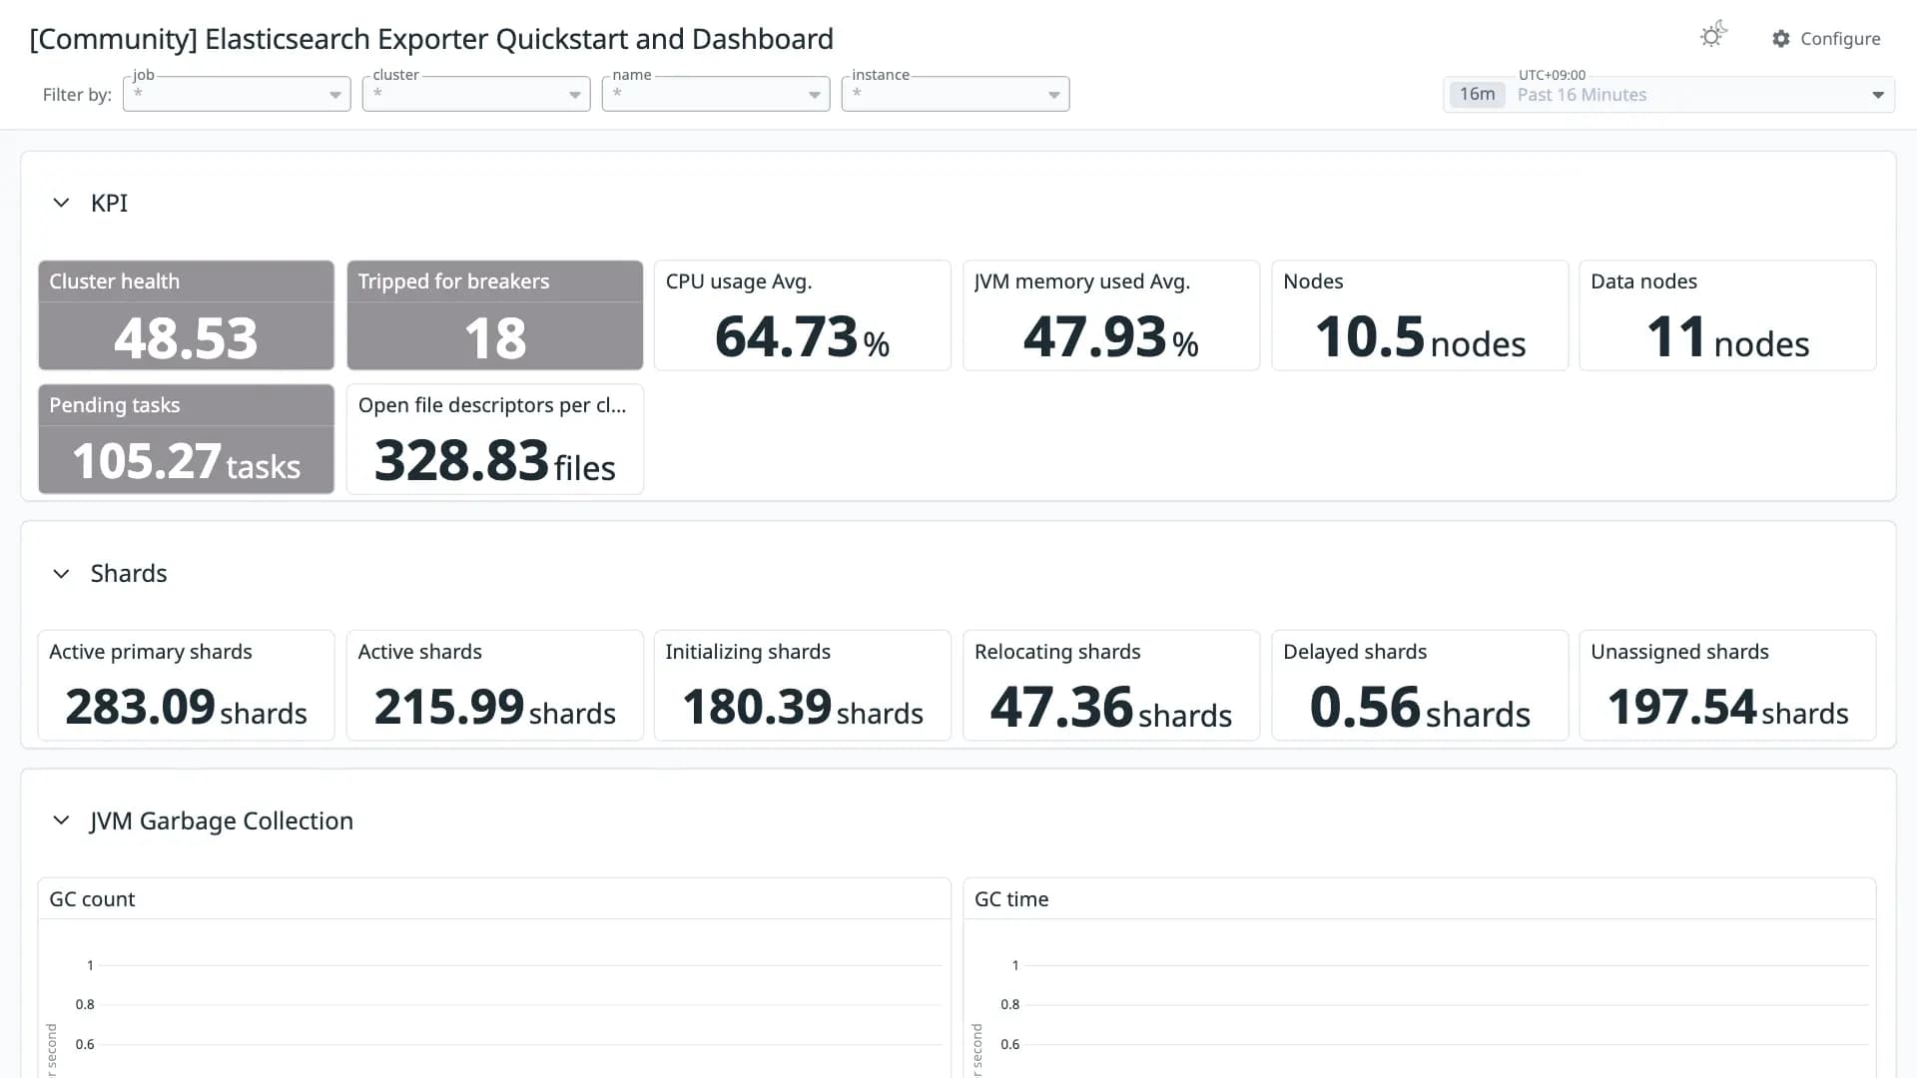Collapse the KPI section
This screenshot has height=1078, width=1917.
[x=61, y=203]
